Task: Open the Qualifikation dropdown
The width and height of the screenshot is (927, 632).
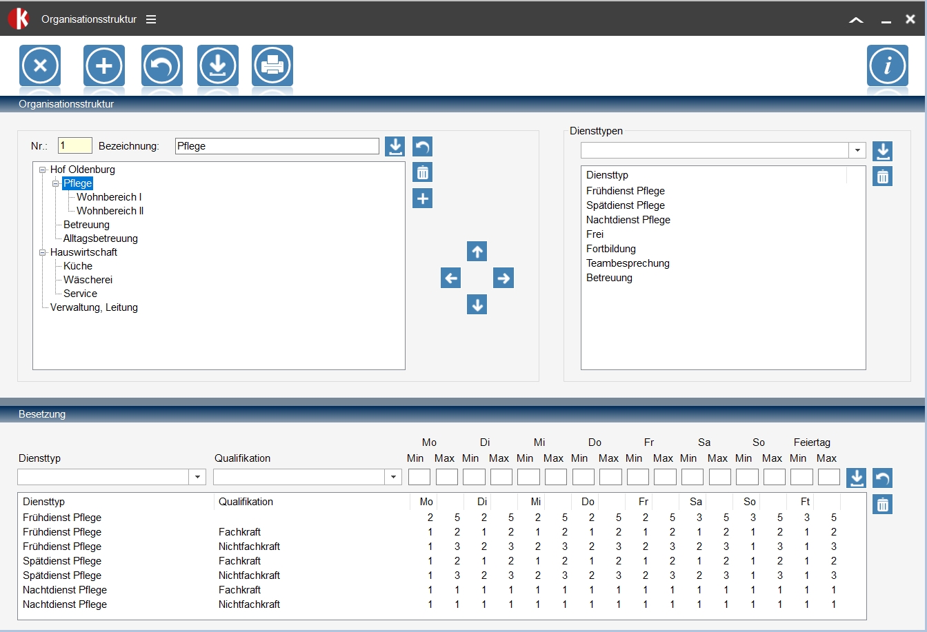Action: click(394, 477)
